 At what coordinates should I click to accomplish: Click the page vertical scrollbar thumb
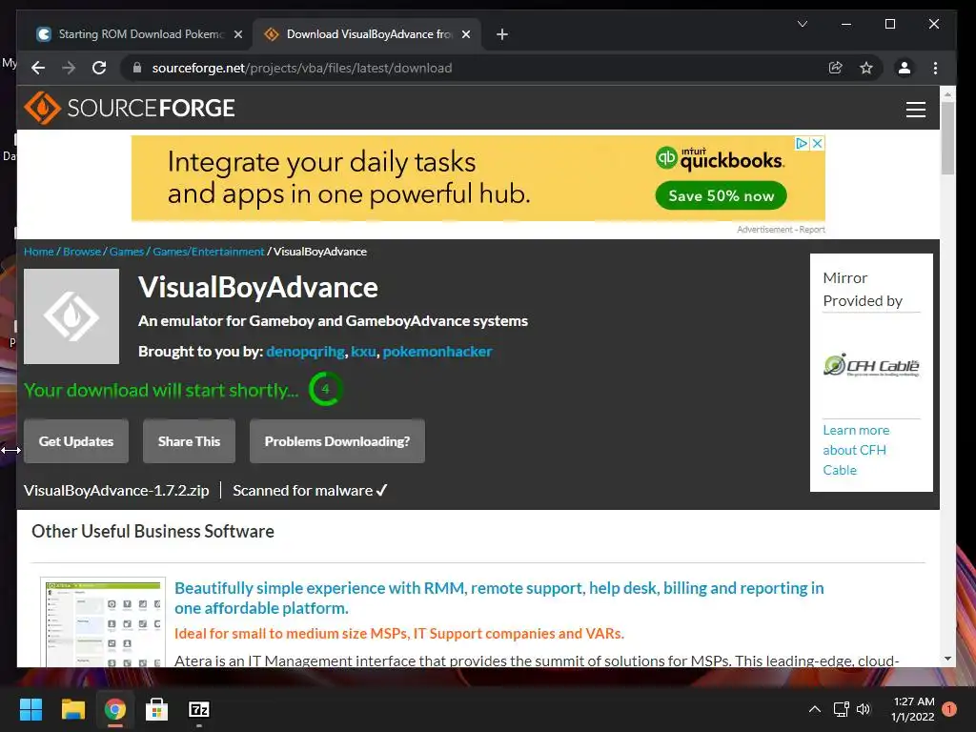coord(947,138)
